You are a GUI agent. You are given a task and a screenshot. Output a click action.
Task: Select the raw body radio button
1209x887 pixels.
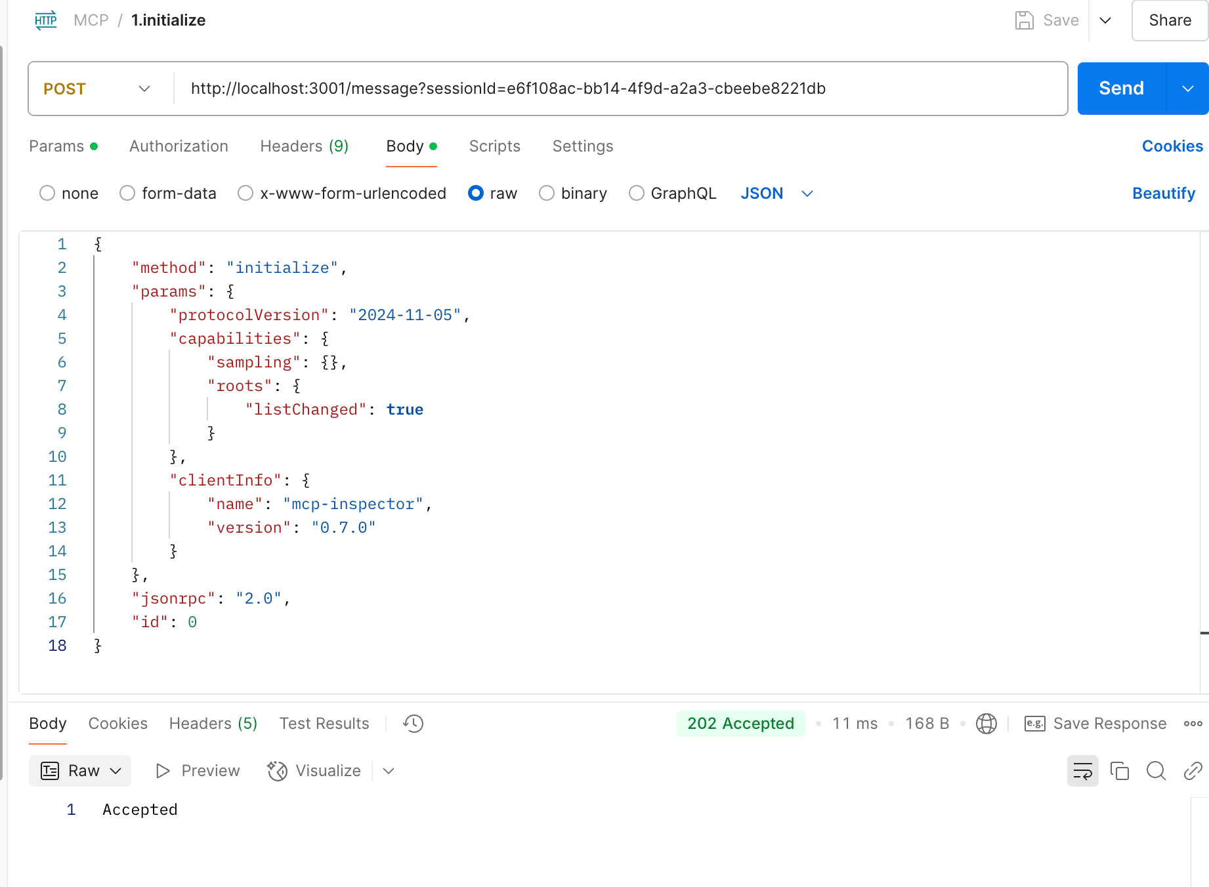click(476, 193)
